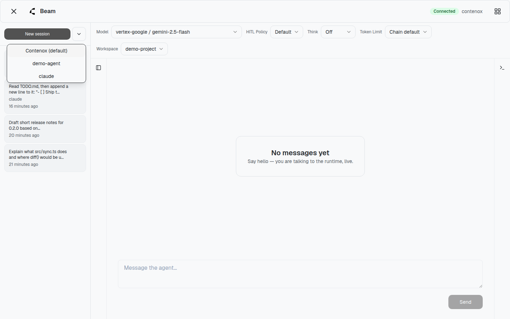The width and height of the screenshot is (510, 319).
Task: Click the 21 minutes ago timestamp
Action: click(x=23, y=164)
